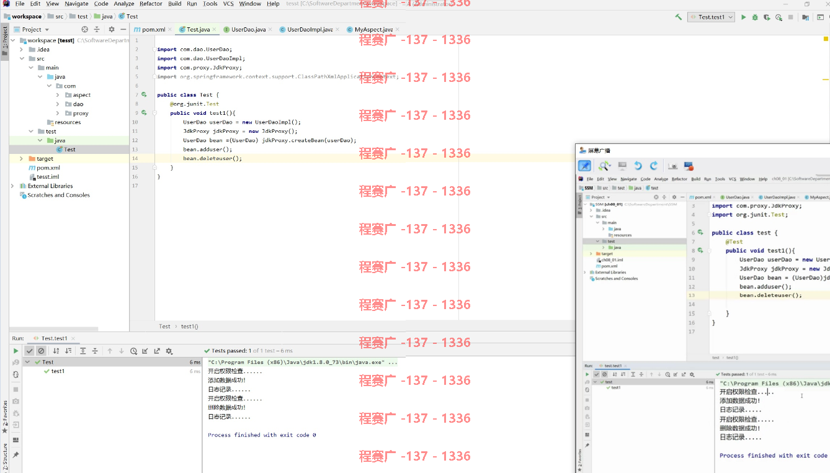Viewport: 830px width, 473px height.
Task: Click the Dump Threads camera icon in the Run sidebar
Action: [x=16, y=402]
